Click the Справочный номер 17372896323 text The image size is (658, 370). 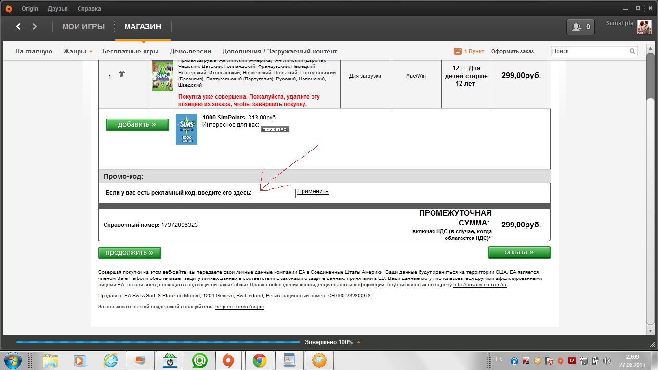coord(151,225)
